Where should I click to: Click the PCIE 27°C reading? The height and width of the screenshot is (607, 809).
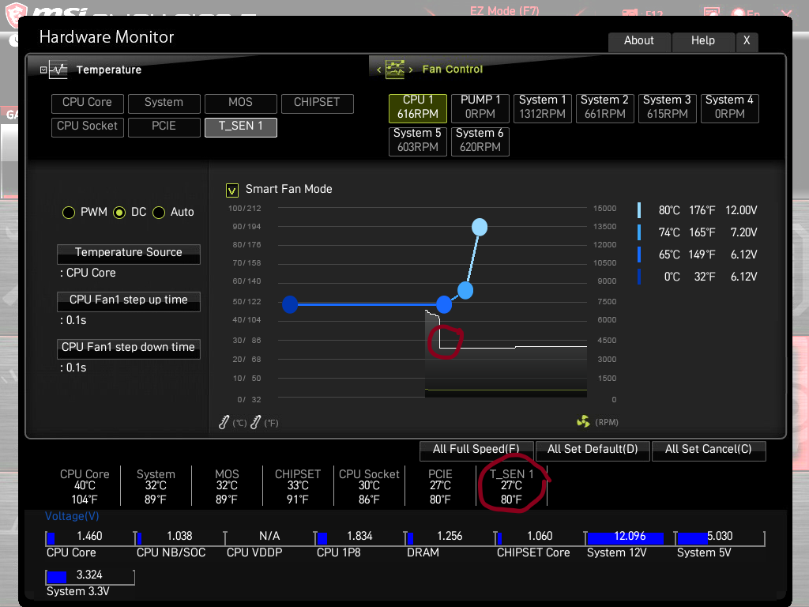coord(440,486)
